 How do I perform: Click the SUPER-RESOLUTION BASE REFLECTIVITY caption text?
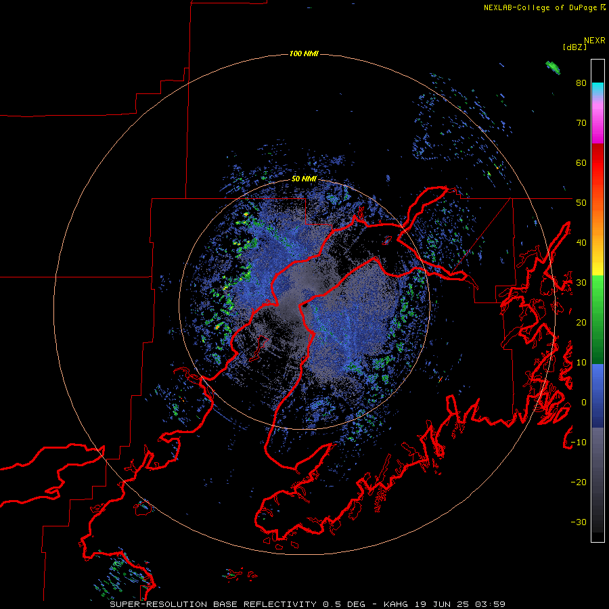point(213,604)
